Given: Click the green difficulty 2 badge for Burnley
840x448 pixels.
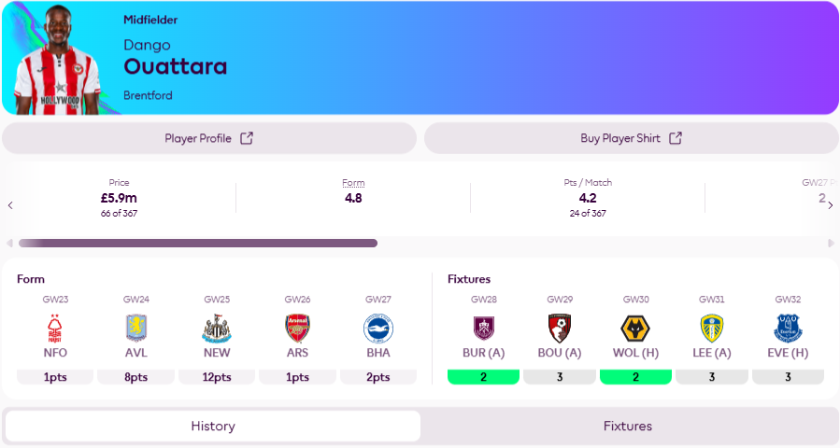Looking at the screenshot, I should (483, 377).
